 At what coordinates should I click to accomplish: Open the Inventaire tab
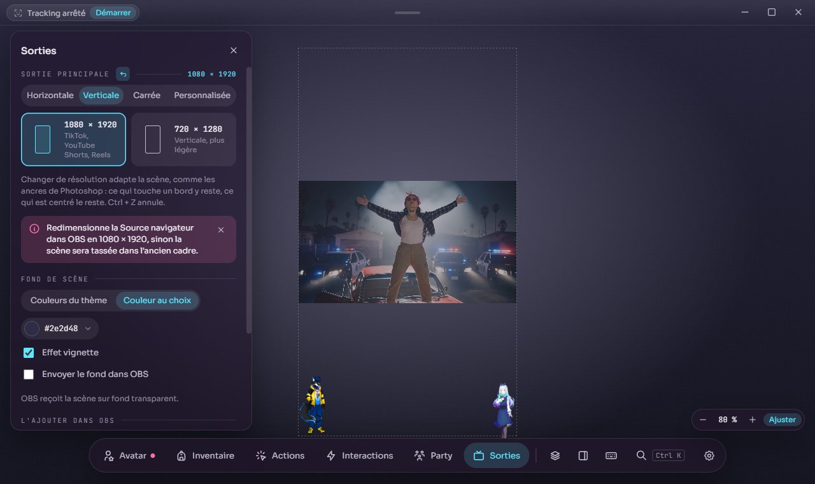click(205, 455)
